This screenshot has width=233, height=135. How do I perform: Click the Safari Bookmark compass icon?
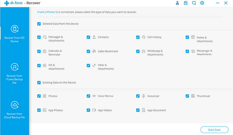(x=94, y=51)
